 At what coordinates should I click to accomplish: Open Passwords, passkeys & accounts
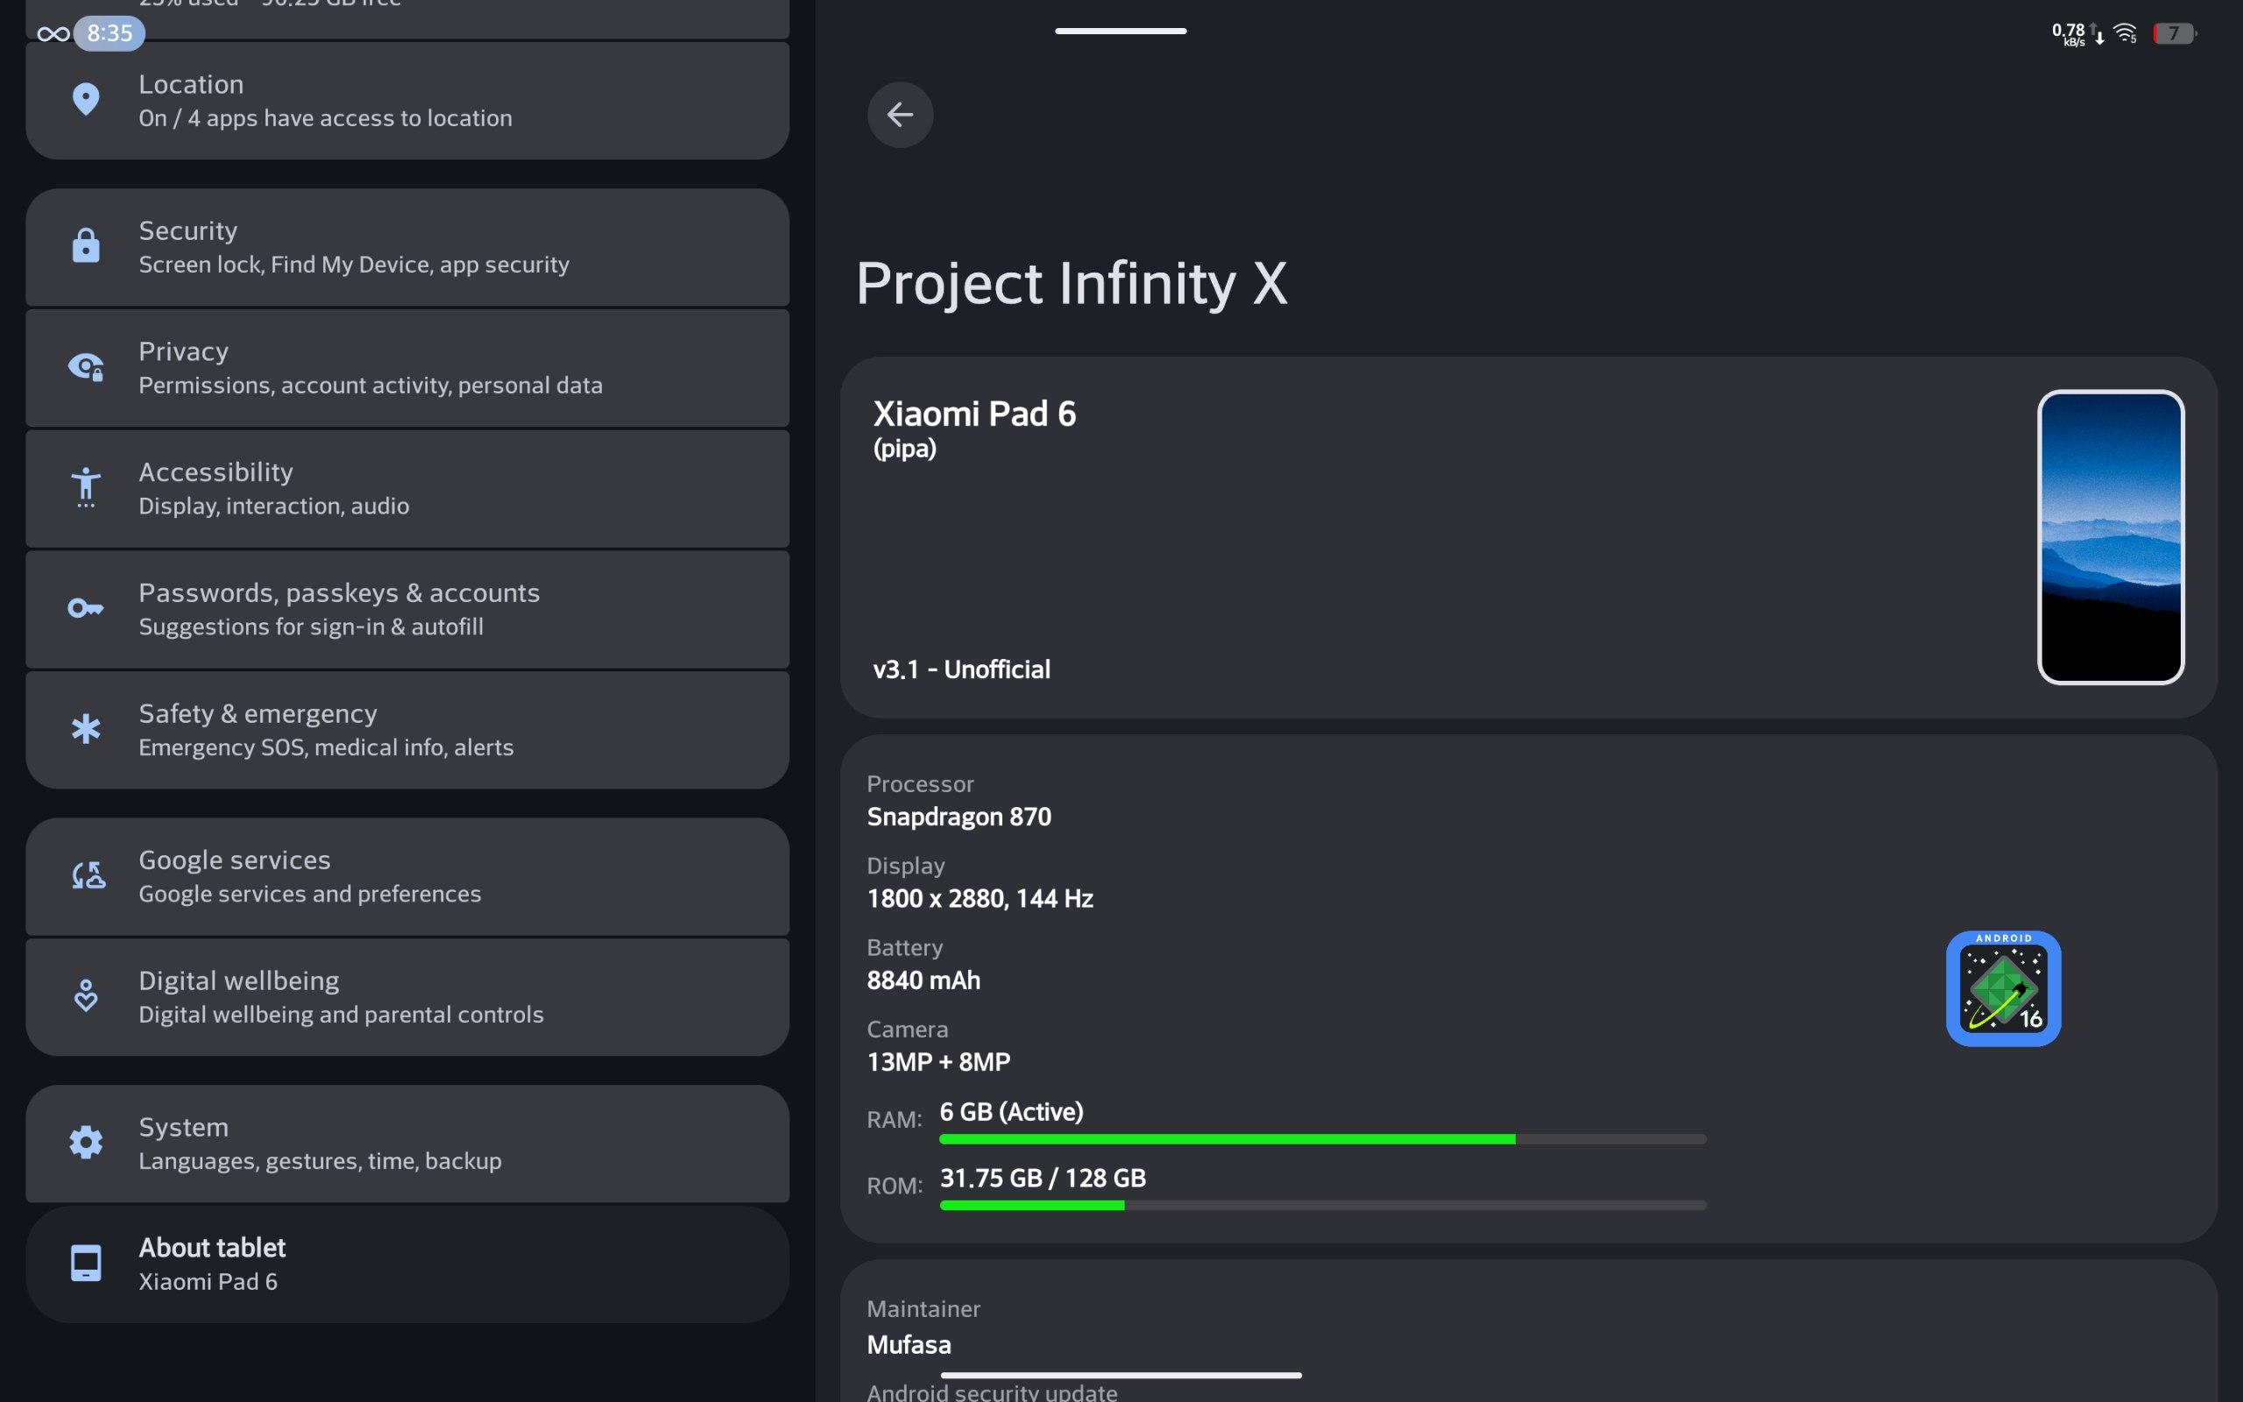point(407,609)
